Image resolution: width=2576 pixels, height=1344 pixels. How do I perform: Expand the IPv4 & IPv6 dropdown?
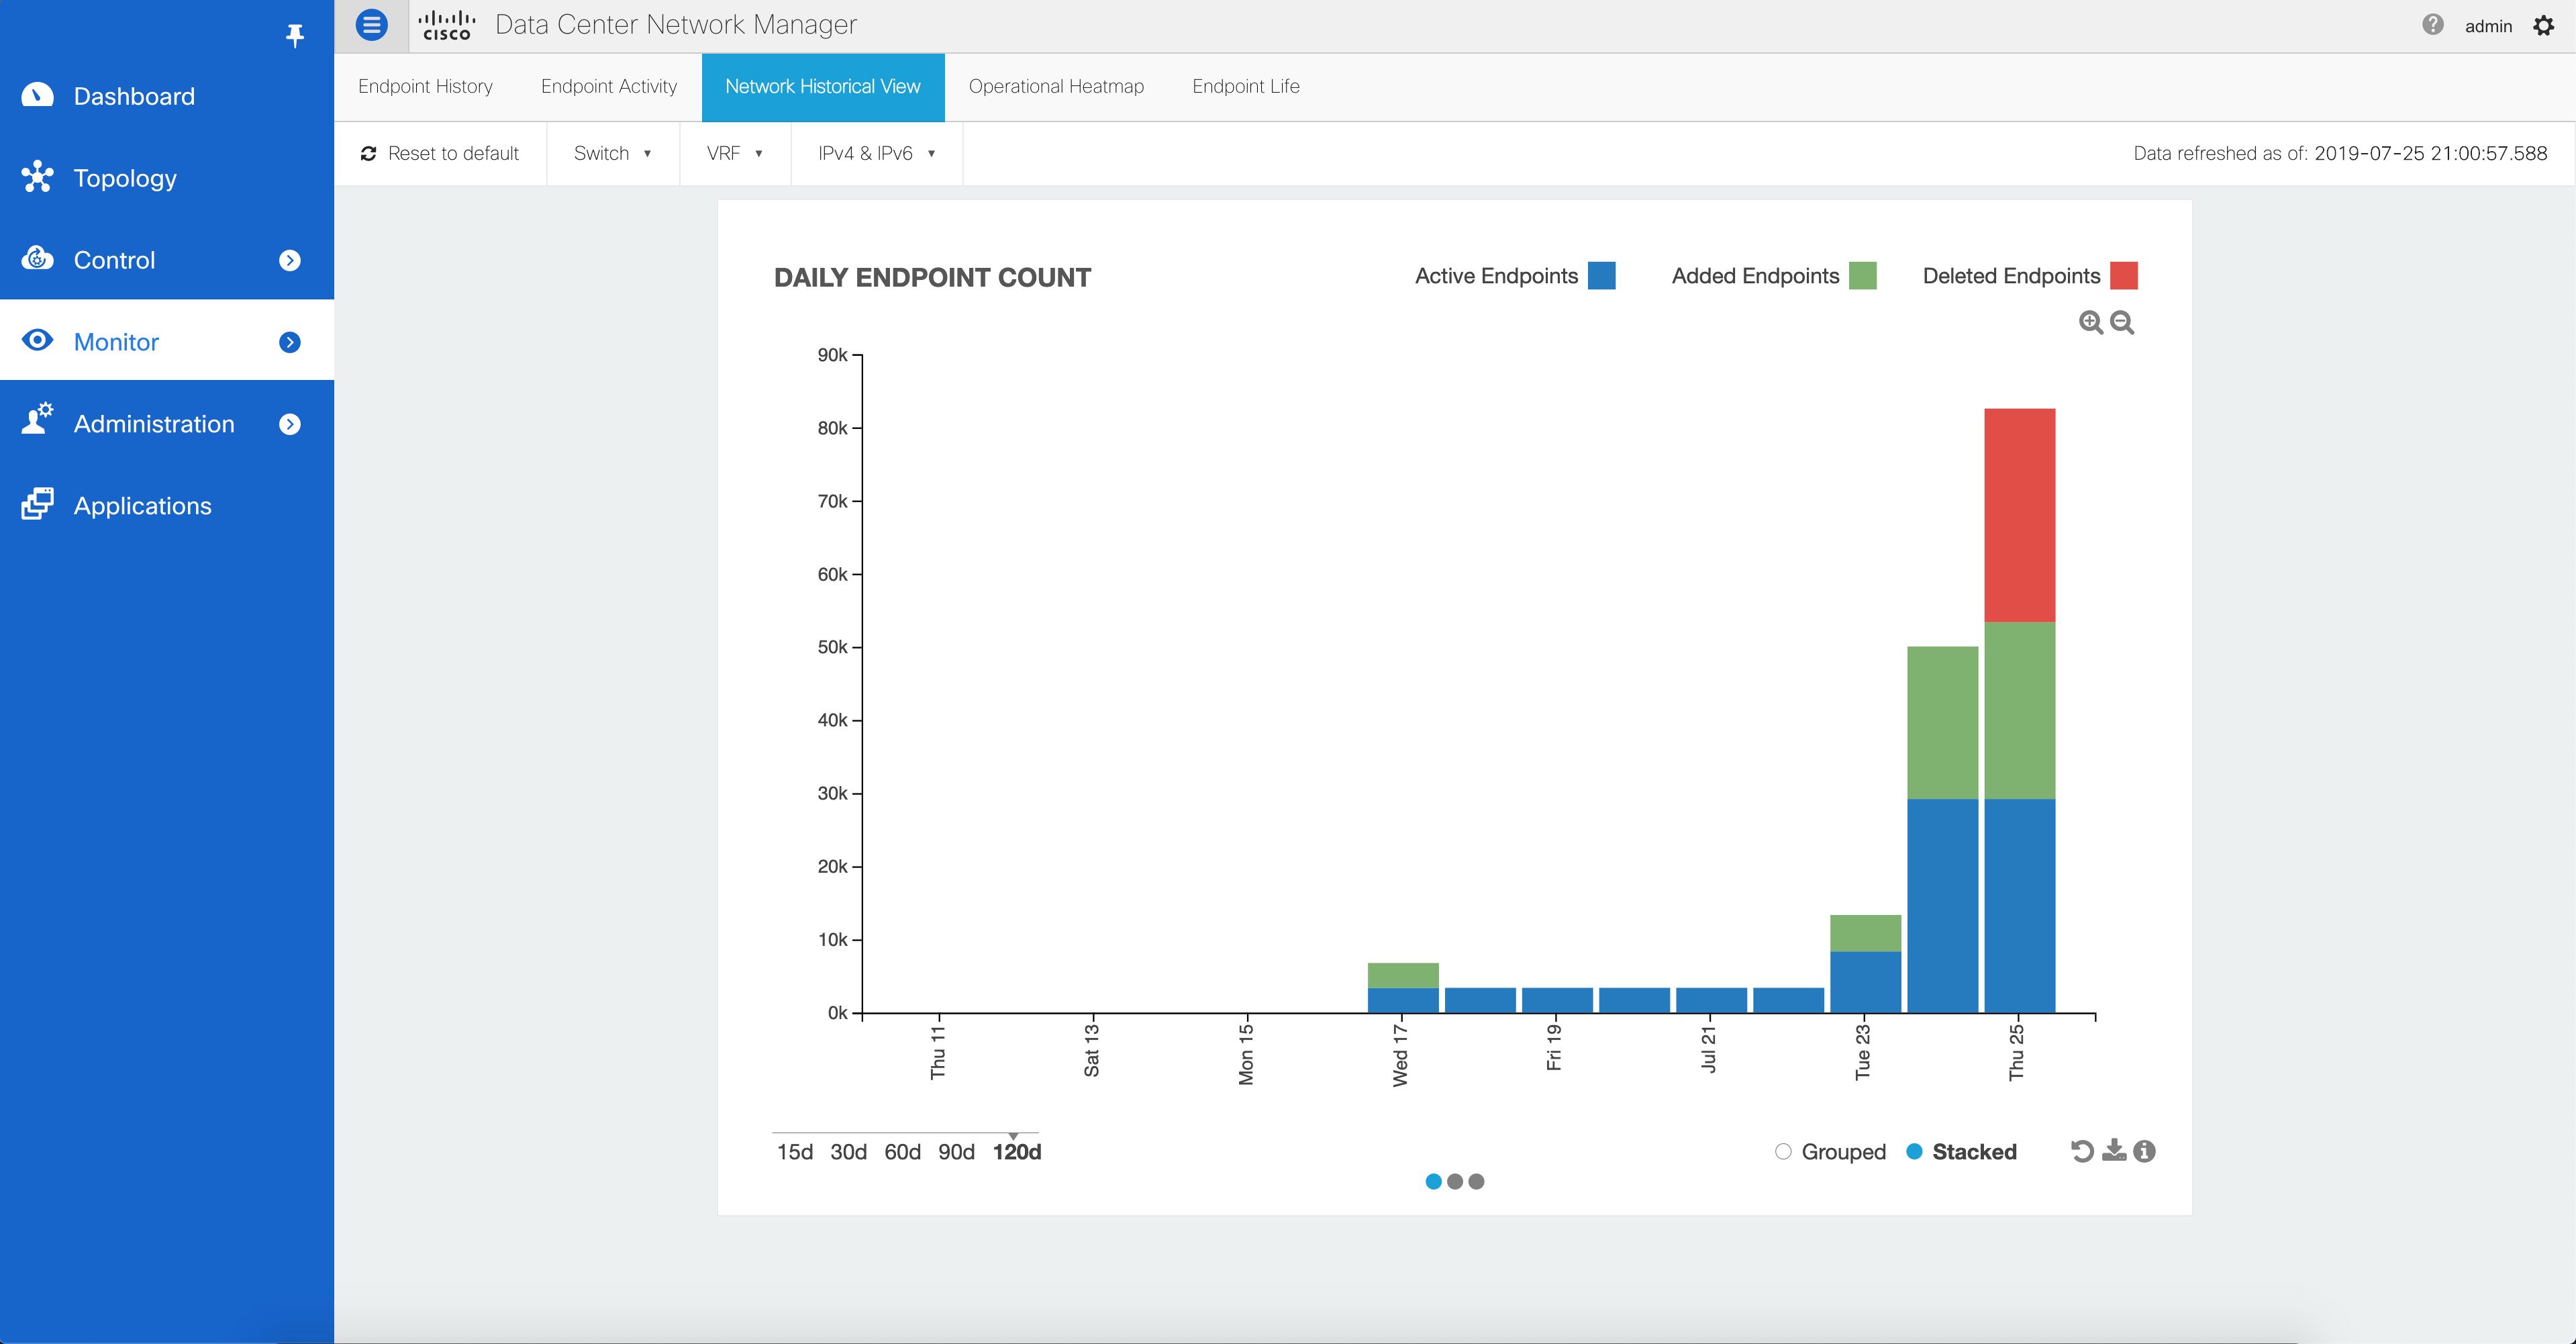[x=876, y=154]
